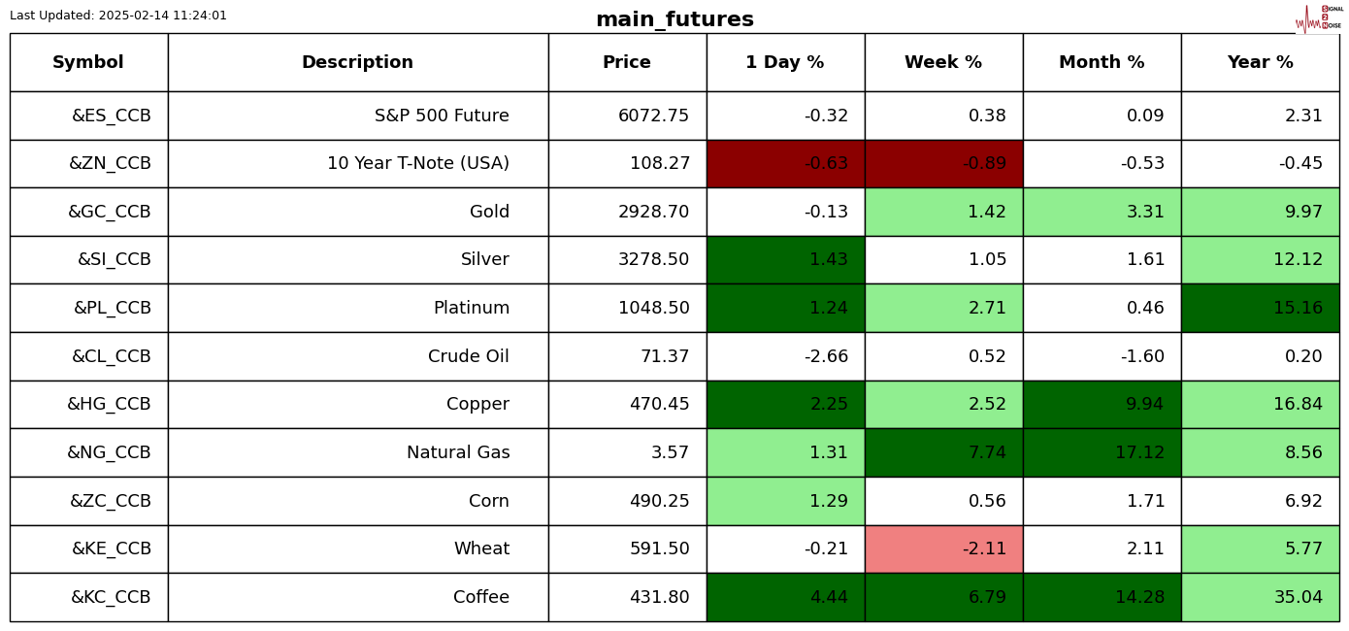Click the Coffee Year % value 35.04

coord(1298,598)
